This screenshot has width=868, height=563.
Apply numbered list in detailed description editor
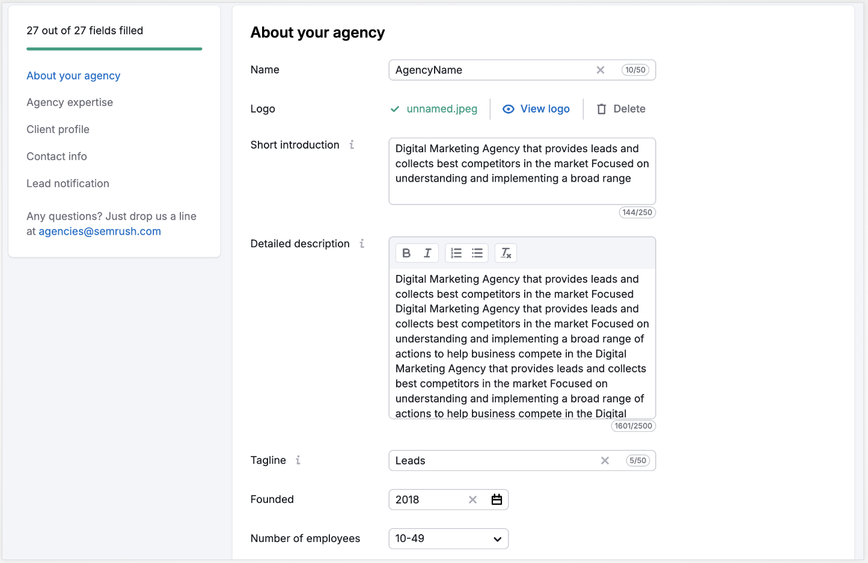[456, 253]
